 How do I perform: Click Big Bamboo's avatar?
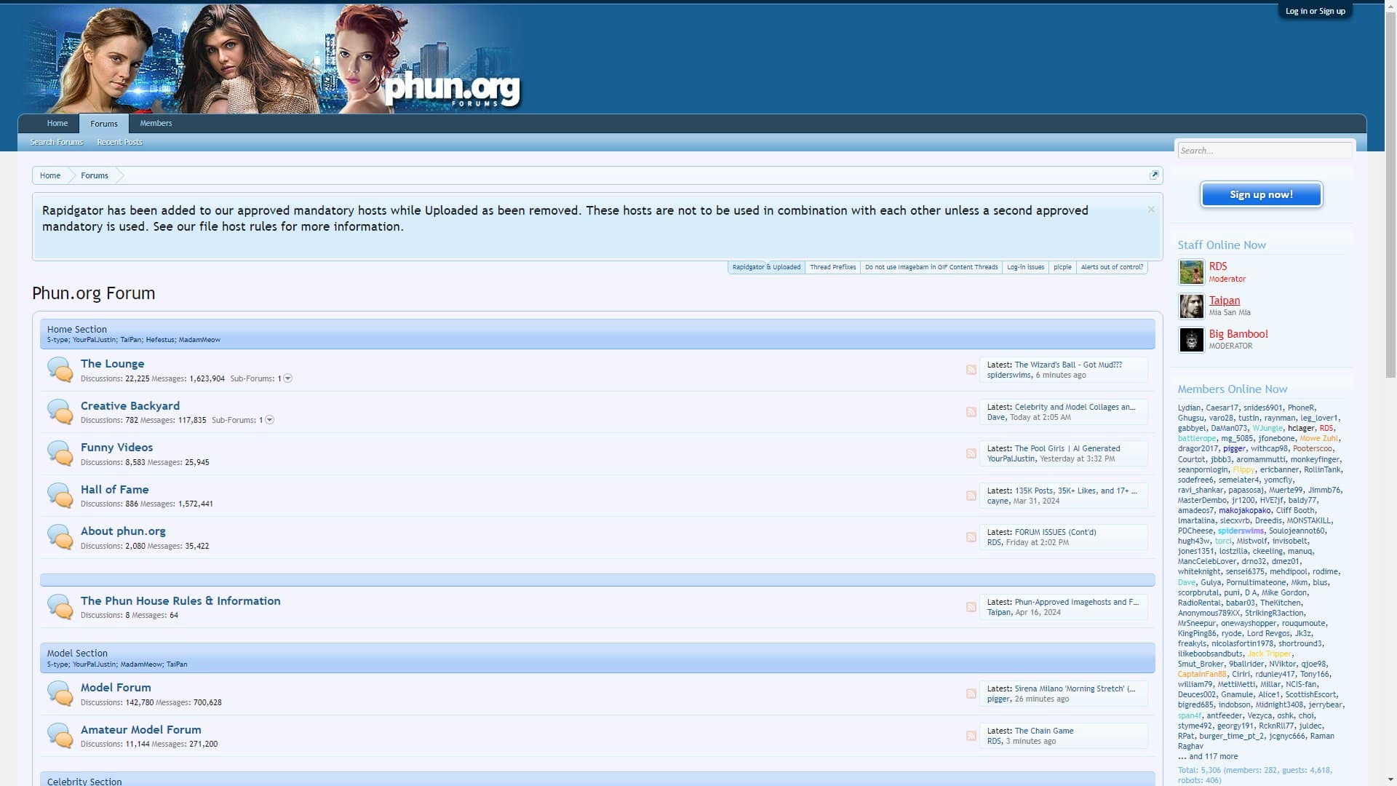pyautogui.click(x=1191, y=339)
